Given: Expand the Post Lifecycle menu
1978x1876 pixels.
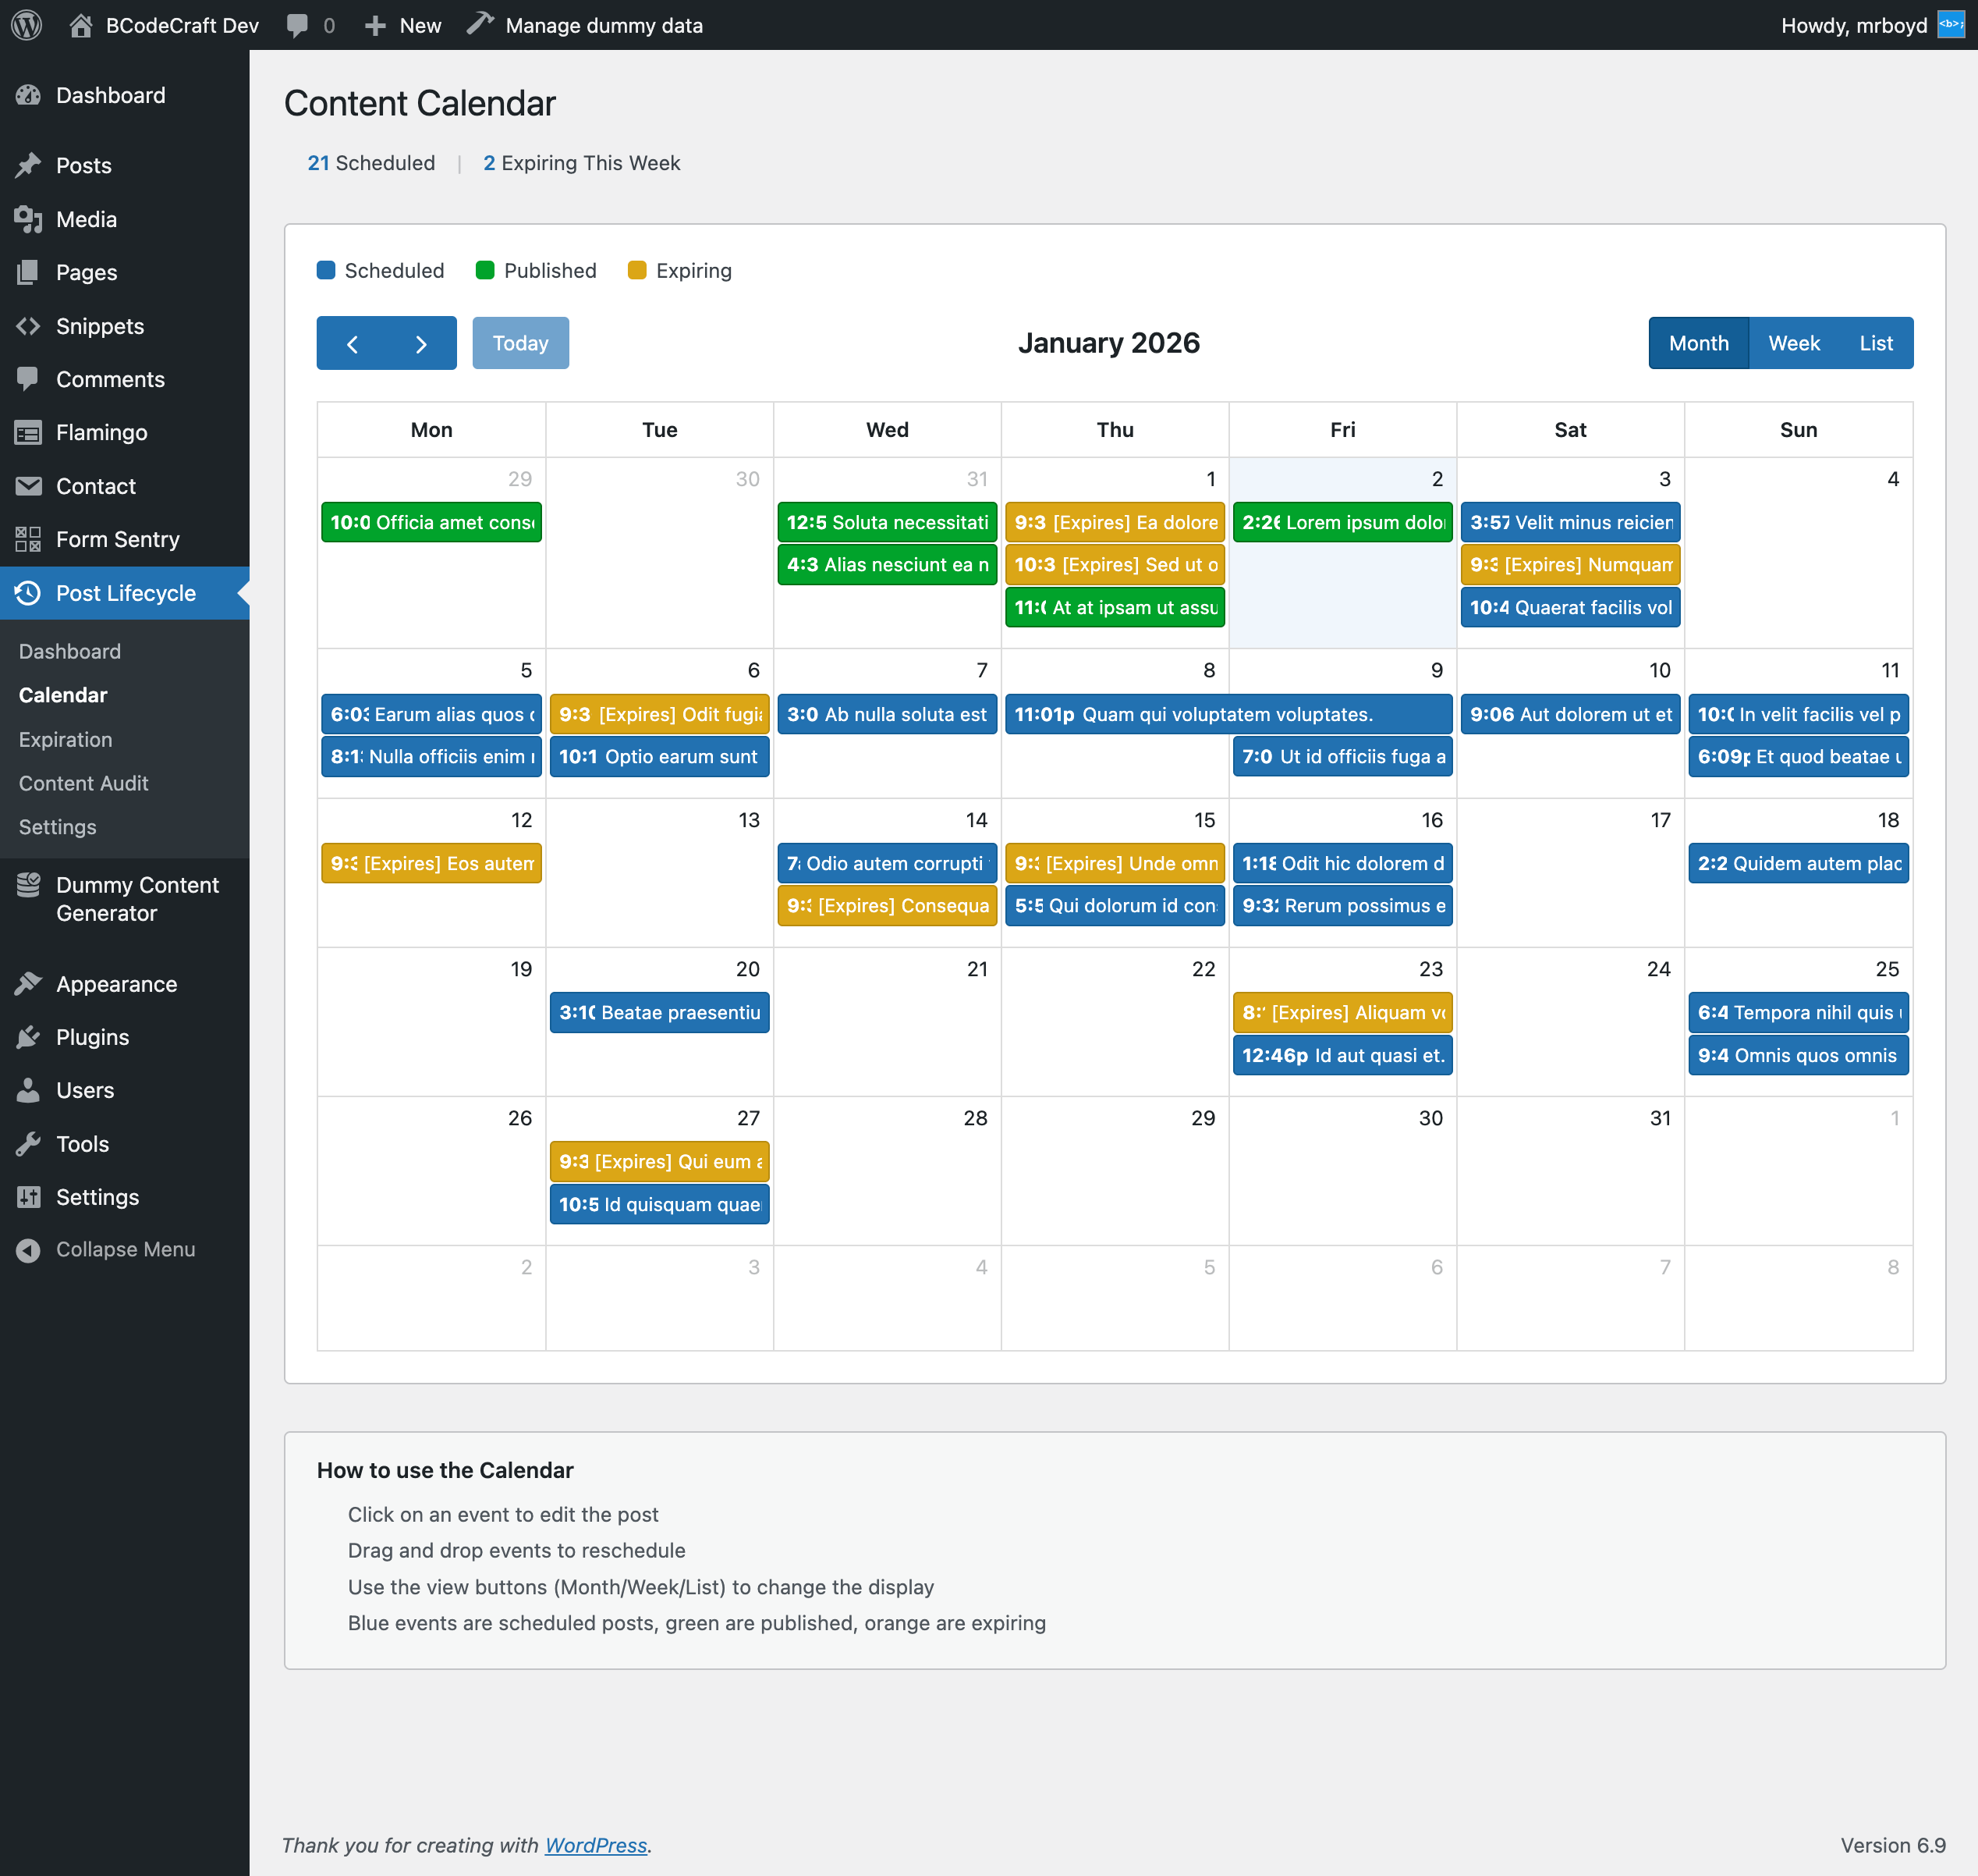Looking at the screenshot, I should tap(125, 593).
